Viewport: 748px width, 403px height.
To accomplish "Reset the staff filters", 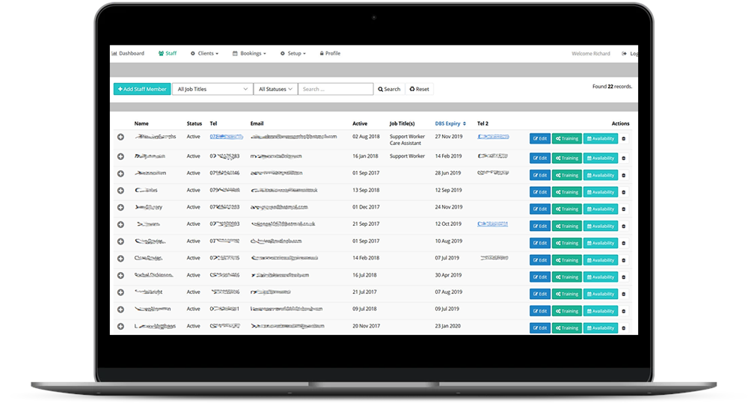I will point(420,89).
